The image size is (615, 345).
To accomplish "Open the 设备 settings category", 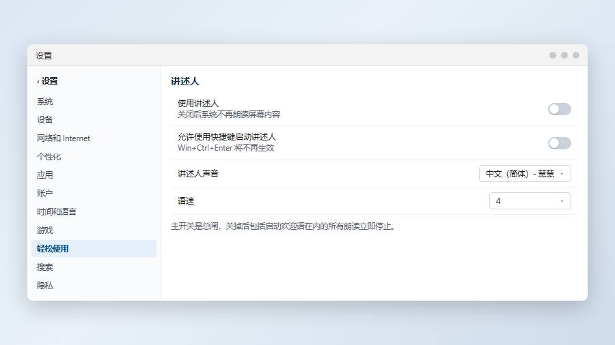I will coord(94,120).
